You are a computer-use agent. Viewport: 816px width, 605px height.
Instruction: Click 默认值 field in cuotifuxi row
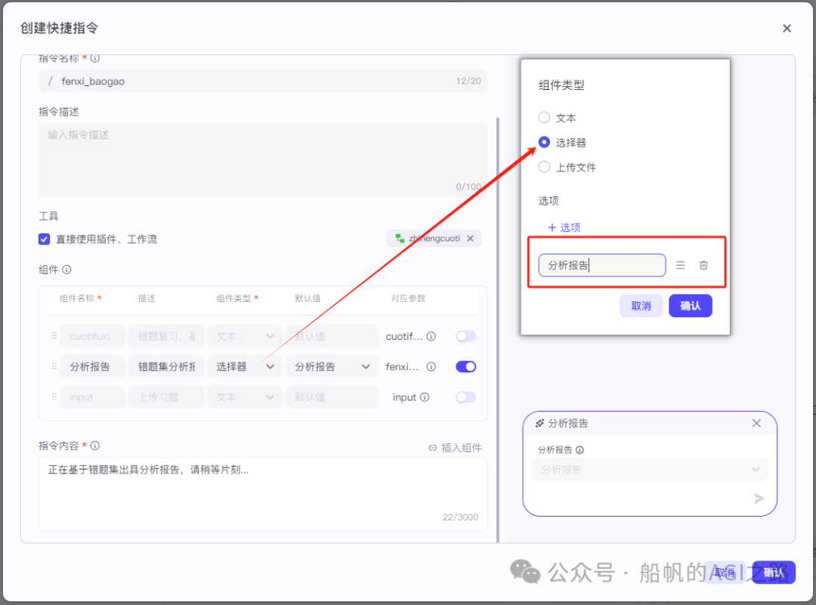tap(332, 336)
